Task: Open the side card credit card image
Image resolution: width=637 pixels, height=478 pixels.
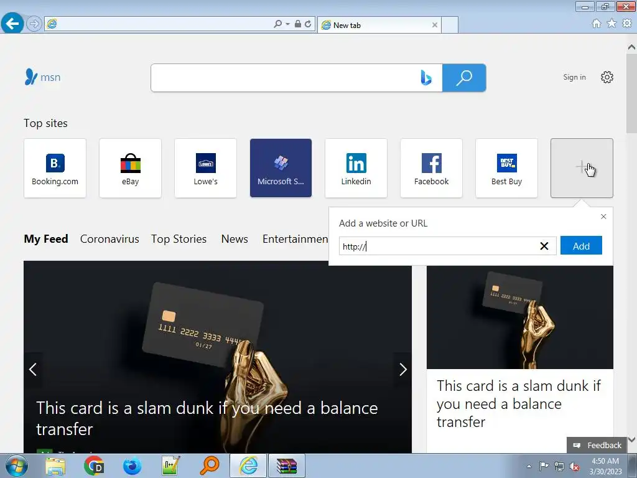Action: point(519,317)
